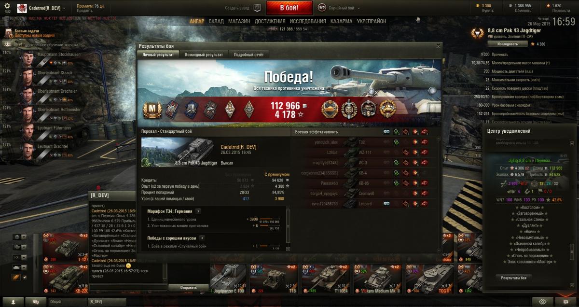579x307 pixels.
Task: Click the platoon shield icon
Action: [257, 8]
